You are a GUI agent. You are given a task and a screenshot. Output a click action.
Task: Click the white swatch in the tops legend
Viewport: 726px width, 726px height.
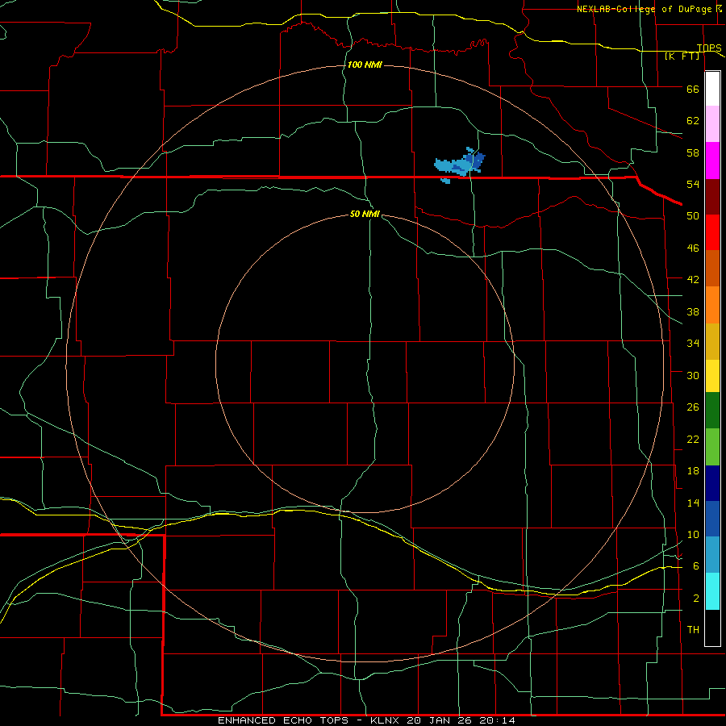pyautogui.click(x=712, y=89)
